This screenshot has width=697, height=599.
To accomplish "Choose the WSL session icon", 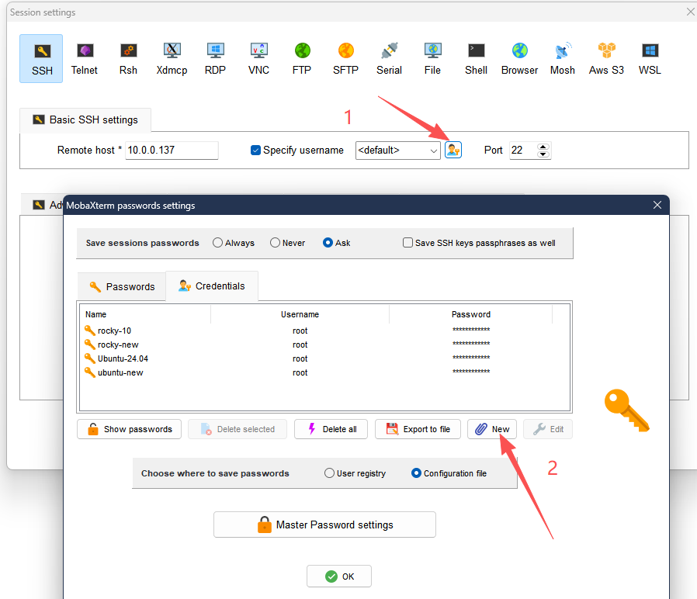I will [x=650, y=59].
